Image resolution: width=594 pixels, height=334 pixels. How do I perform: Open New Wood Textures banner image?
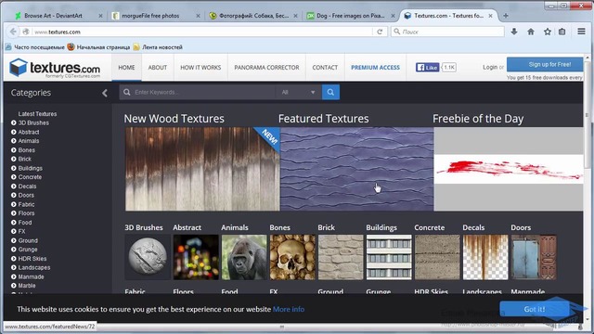[202, 169]
